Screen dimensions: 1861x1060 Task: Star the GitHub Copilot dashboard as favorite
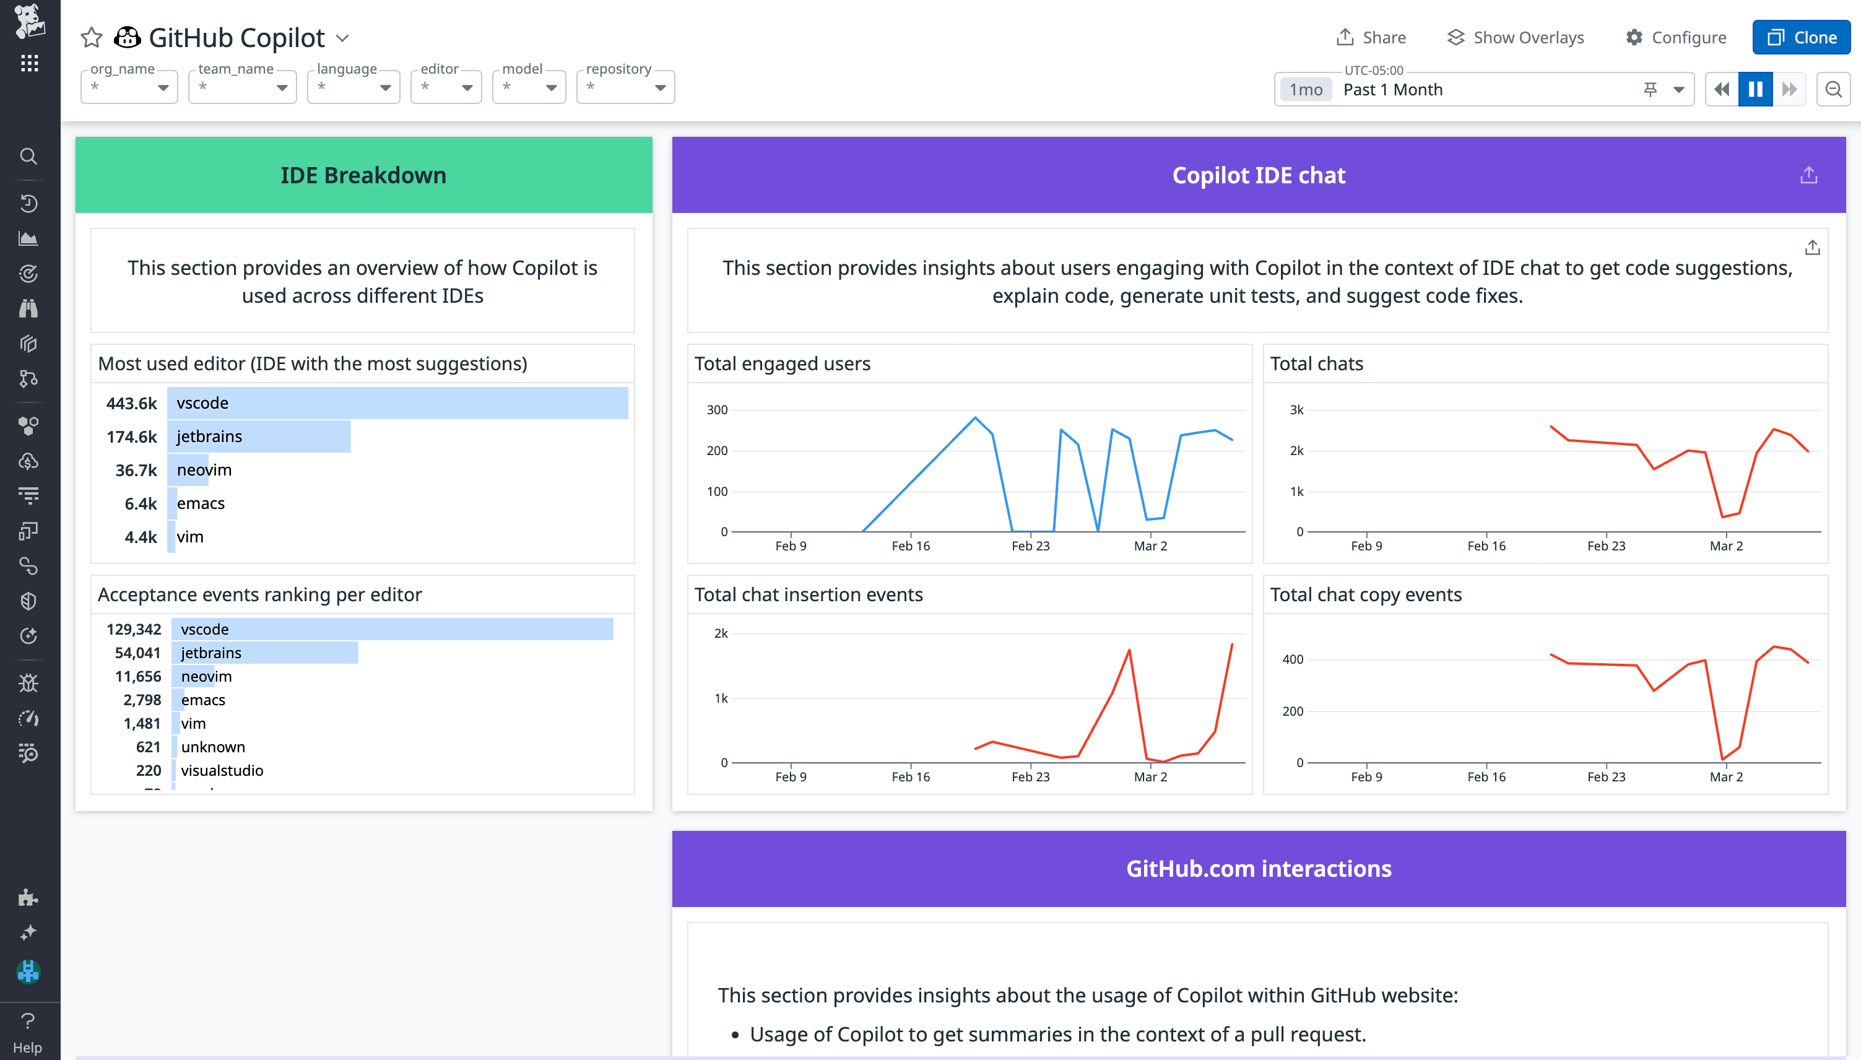click(91, 37)
